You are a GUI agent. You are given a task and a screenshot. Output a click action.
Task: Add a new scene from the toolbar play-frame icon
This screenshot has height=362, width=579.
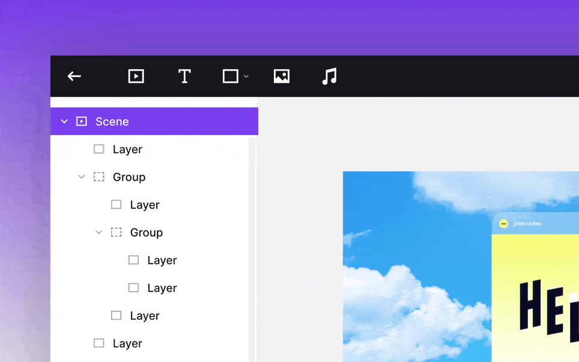[x=136, y=77]
